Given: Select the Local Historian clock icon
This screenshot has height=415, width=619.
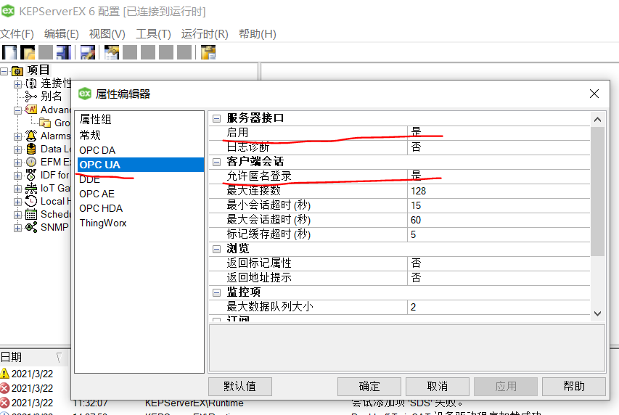Looking at the screenshot, I should [31, 201].
